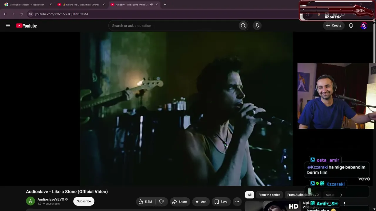Open the AudioslaveVEVO channel name link
The height and width of the screenshot is (211, 376).
point(51,199)
